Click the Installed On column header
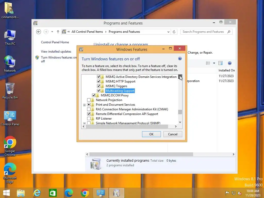Screen dimensions: 264x198 click(x=226, y=70)
